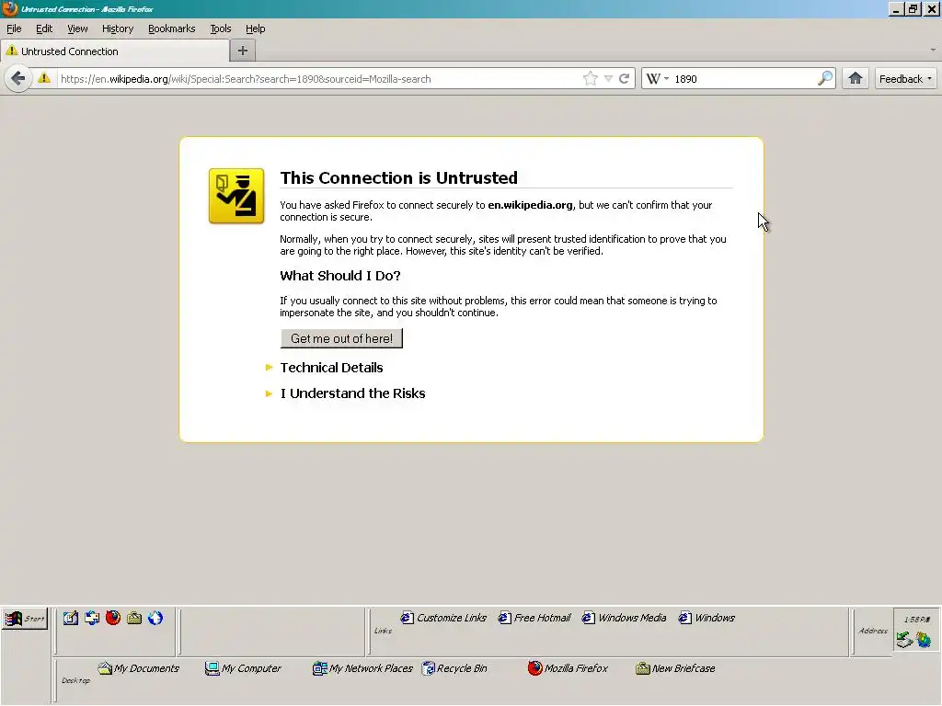Click the blue-yellow system tray icon
The height and width of the screenshot is (706, 942).
[x=924, y=640]
